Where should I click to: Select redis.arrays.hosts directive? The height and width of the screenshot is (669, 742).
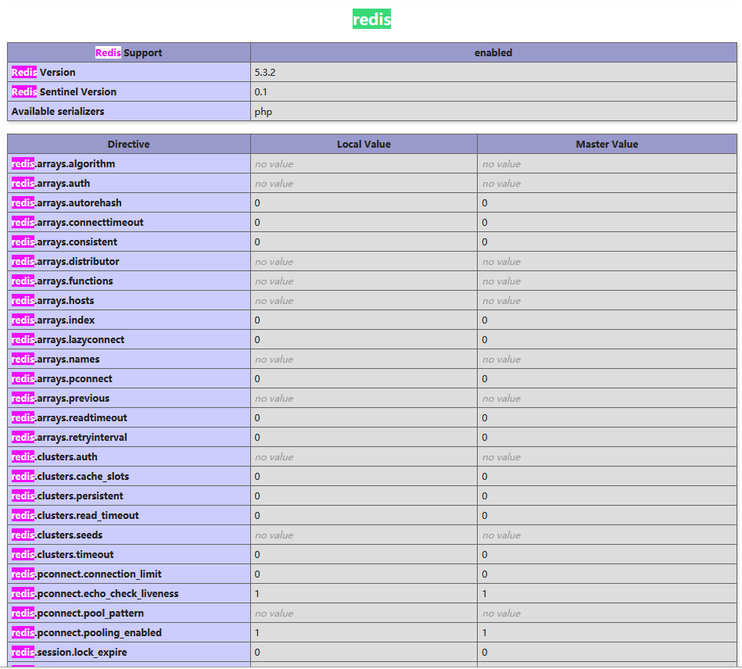53,300
